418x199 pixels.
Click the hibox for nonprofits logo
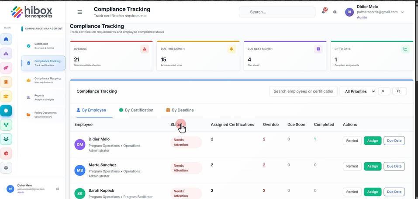[x=31, y=12]
